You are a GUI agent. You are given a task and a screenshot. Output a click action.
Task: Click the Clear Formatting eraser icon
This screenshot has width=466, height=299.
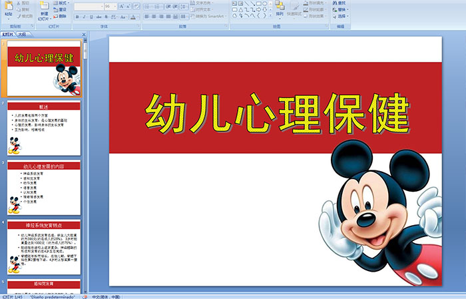click(x=136, y=6)
